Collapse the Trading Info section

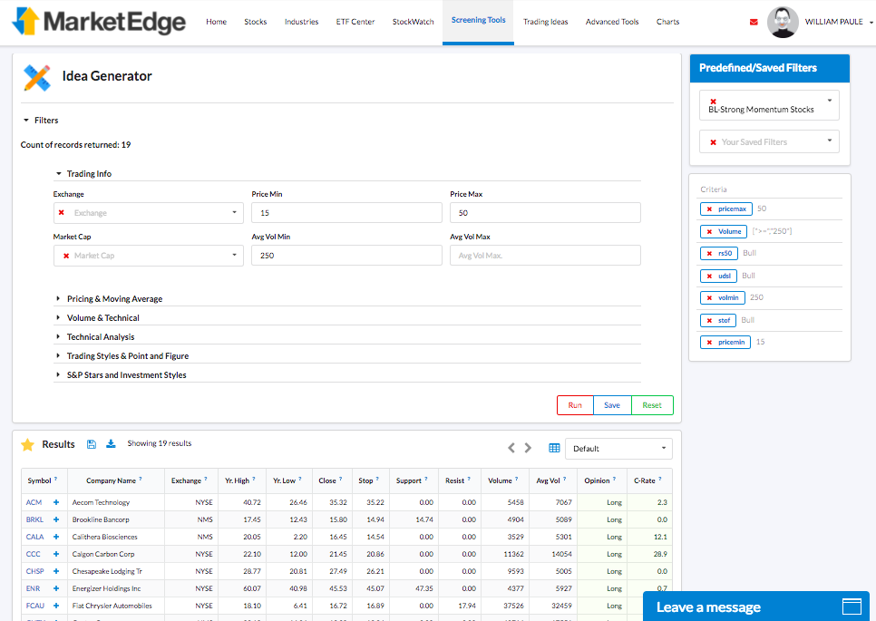[83, 174]
